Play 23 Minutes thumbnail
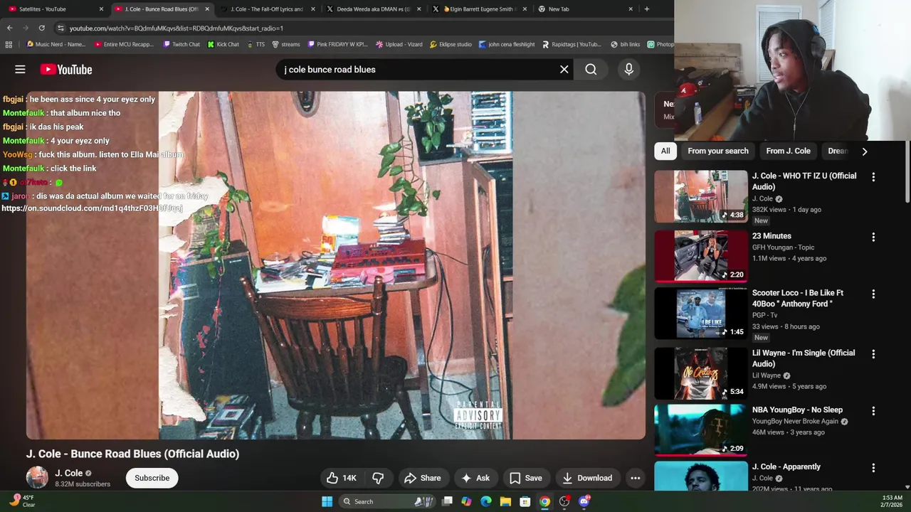Viewport: 911px width, 512px height. tap(700, 256)
